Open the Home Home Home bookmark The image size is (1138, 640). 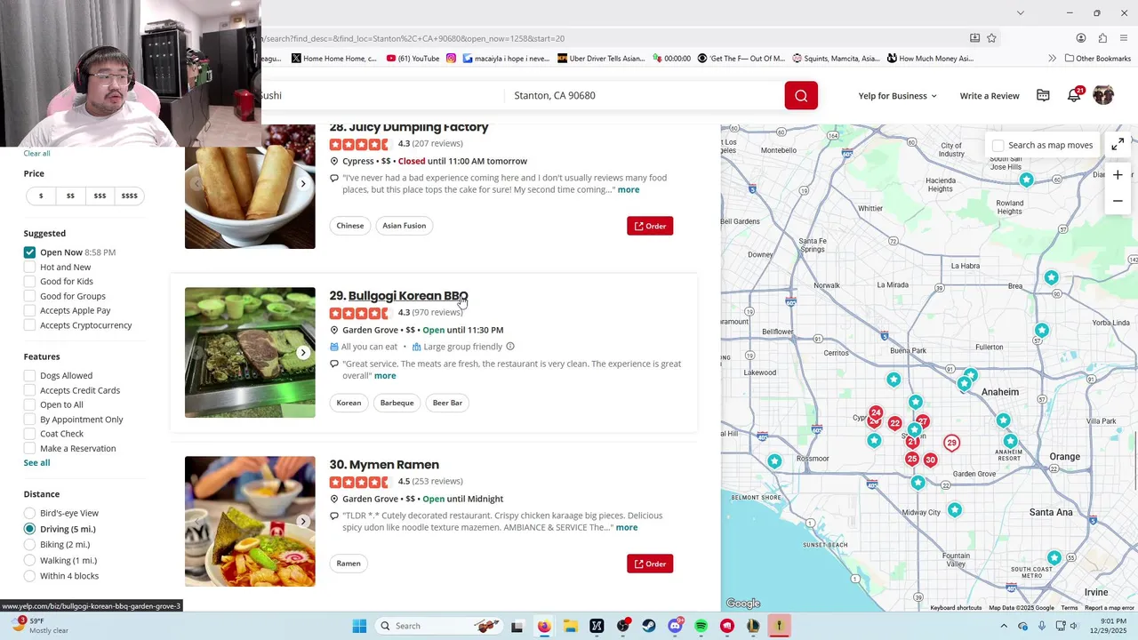(x=334, y=59)
